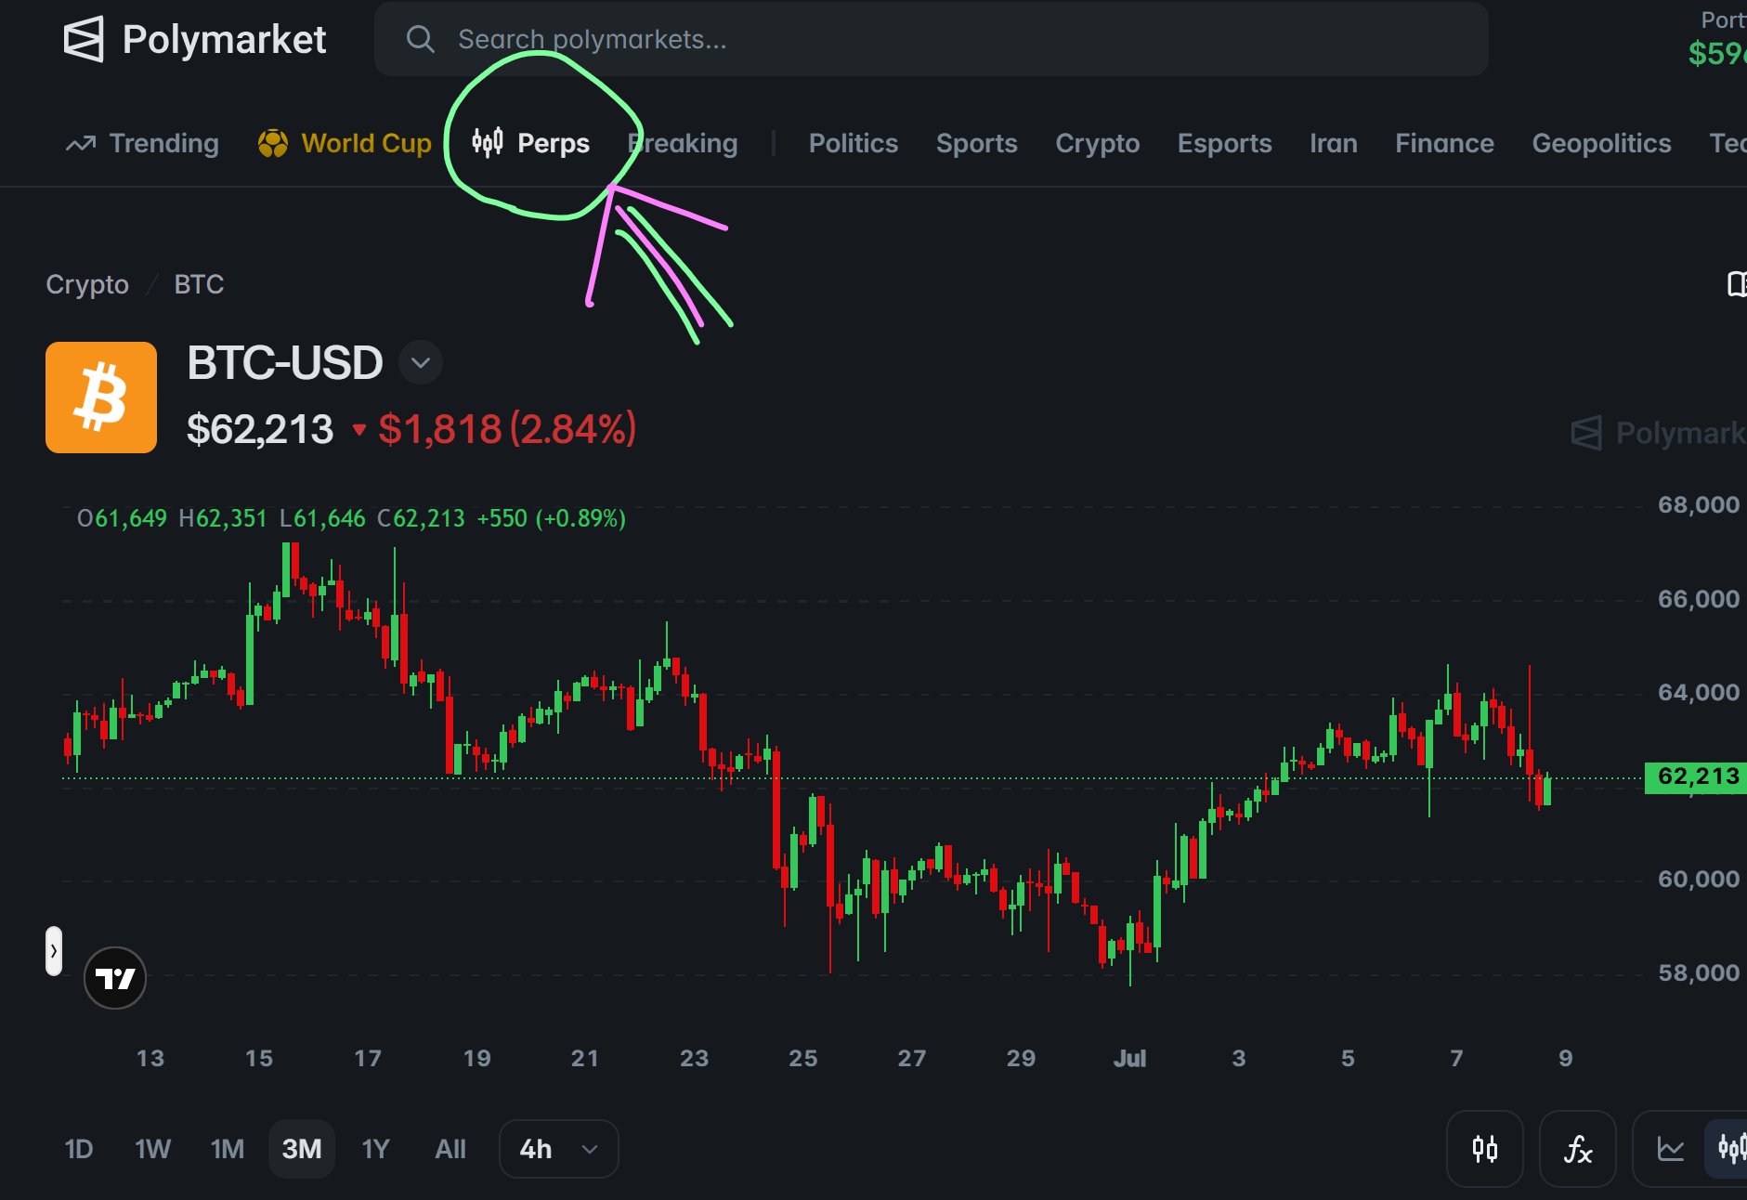Open the 4h interval dropdown
The image size is (1747, 1200).
tap(559, 1149)
